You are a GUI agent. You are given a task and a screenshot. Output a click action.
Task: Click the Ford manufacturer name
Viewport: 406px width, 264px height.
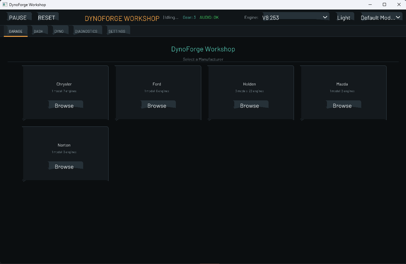click(x=157, y=84)
